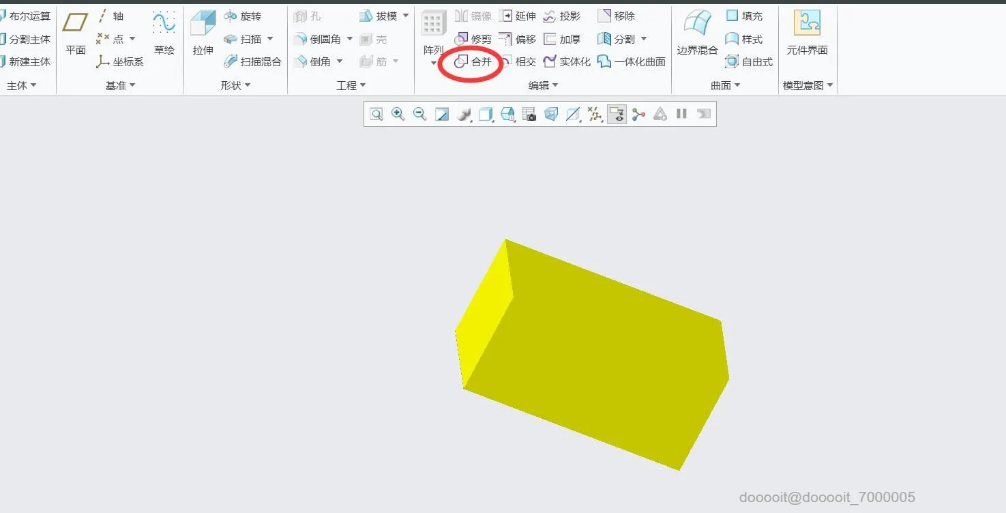Use the 相交 Intersect tool
This screenshot has width=1006, height=513.
[x=518, y=62]
